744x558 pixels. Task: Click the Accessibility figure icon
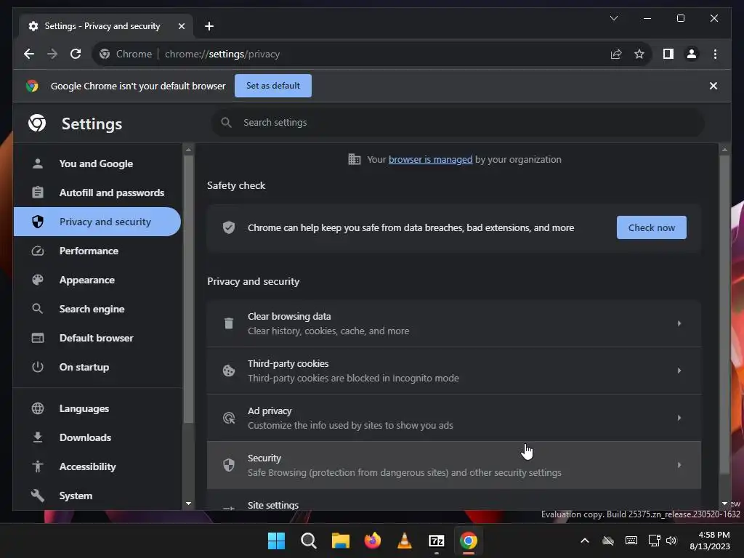click(x=38, y=466)
